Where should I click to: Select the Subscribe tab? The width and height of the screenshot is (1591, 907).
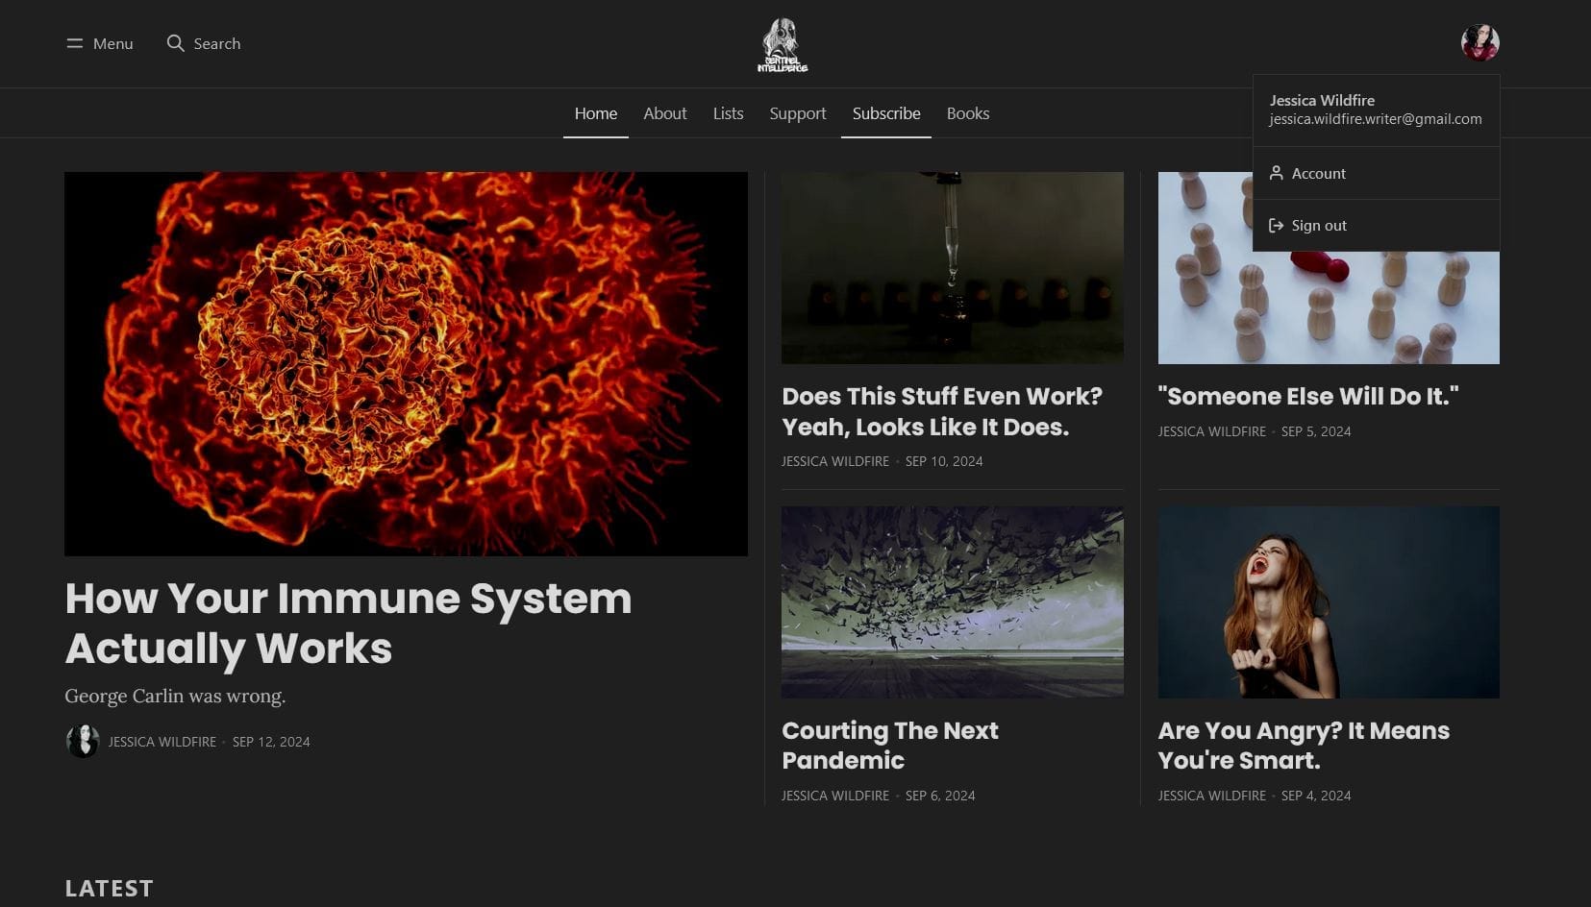tap(886, 113)
